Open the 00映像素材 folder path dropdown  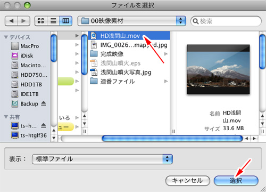(132, 21)
